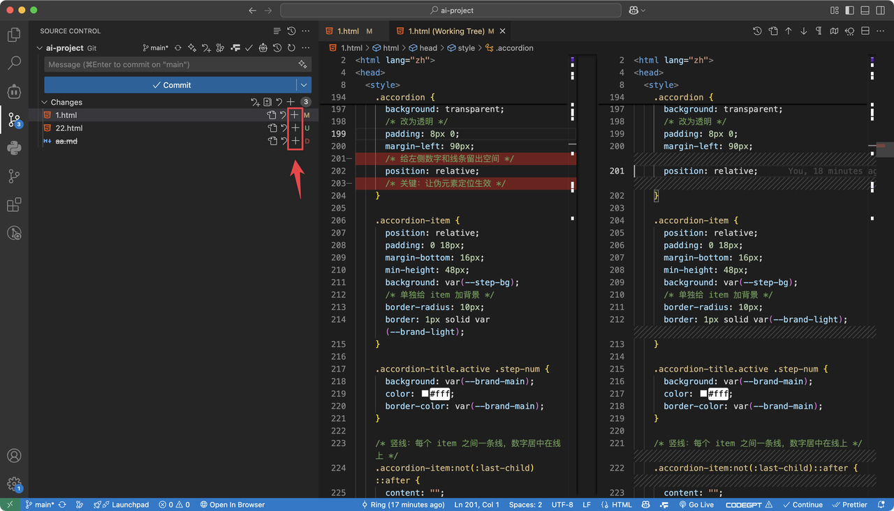Select style breadcrumb item
Image resolution: width=894 pixels, height=511 pixels.
(x=461, y=48)
